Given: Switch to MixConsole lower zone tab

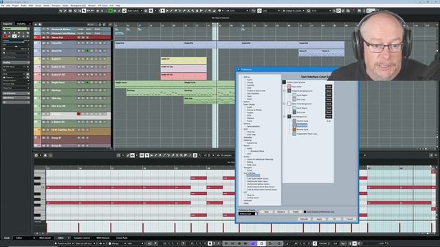Looking at the screenshot, I should pyautogui.click(x=45, y=238).
